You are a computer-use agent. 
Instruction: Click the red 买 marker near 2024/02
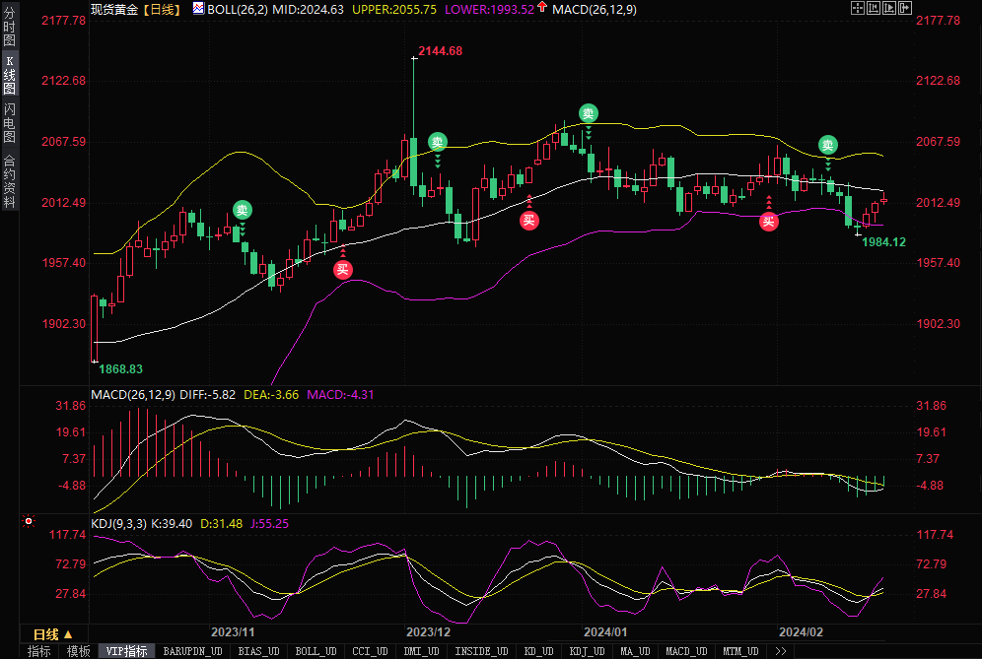pos(768,222)
